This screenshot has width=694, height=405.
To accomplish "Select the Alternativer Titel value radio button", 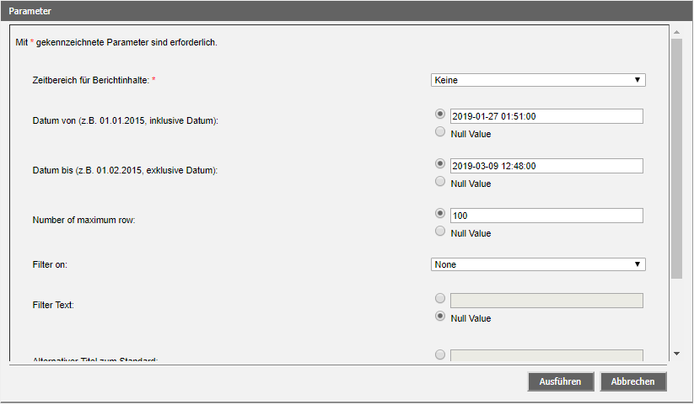I will [x=439, y=355].
